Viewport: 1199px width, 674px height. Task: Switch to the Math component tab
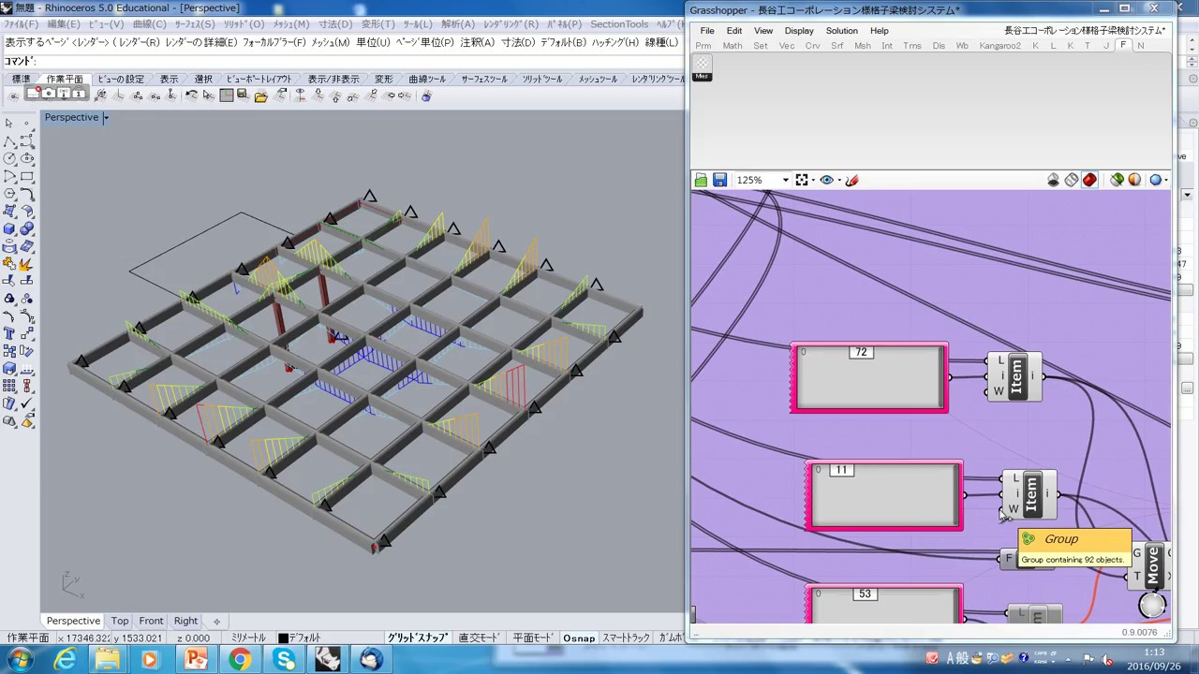(x=733, y=46)
